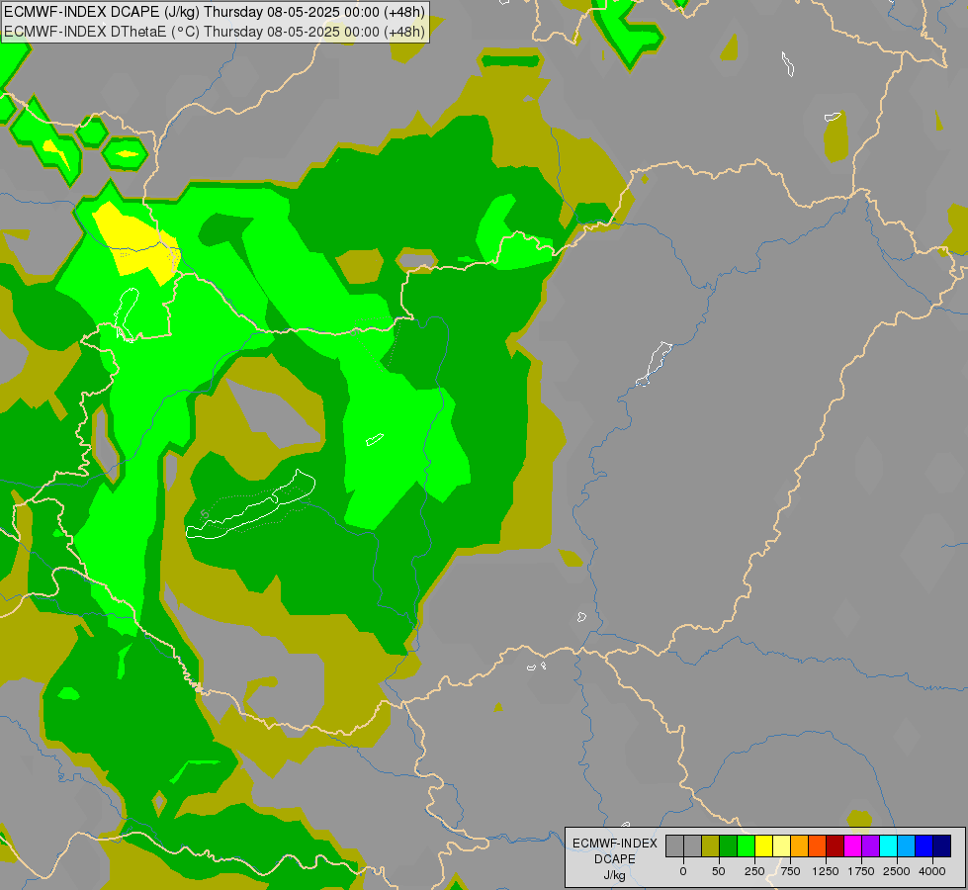The width and height of the screenshot is (968, 890).
Task: Select the pale yellow legend swatch
Action: point(781,846)
